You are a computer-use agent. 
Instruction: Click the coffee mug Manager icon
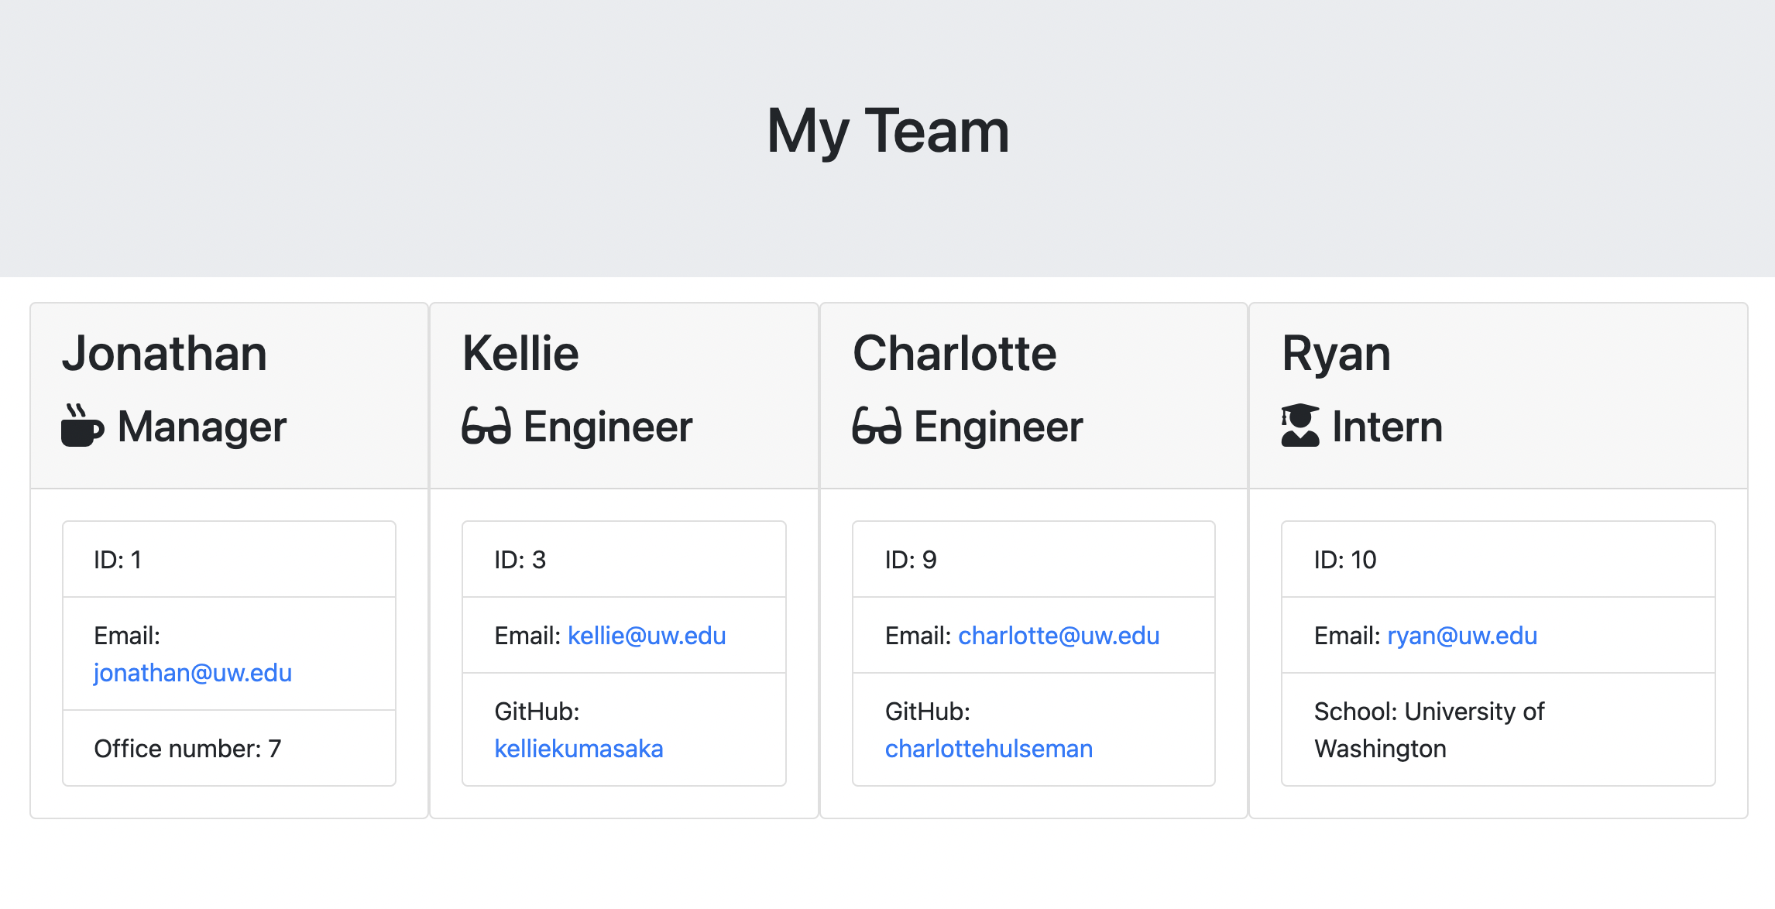coord(82,426)
